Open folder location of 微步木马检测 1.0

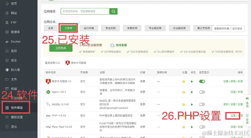click(184, 82)
